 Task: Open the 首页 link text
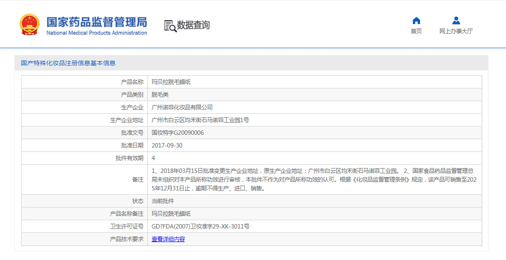(x=416, y=31)
